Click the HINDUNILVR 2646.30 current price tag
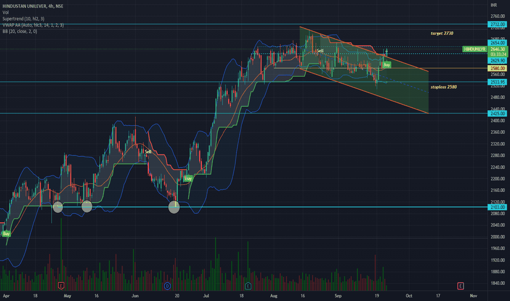Image resolution: width=510 pixels, height=301 pixels. coord(485,49)
